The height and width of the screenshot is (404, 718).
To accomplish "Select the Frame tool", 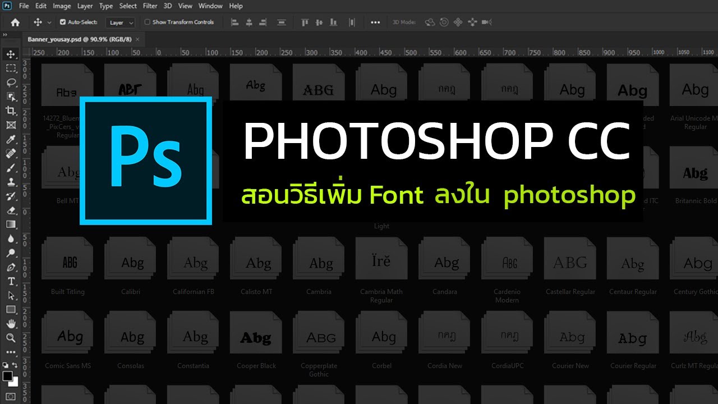I will coord(11,125).
